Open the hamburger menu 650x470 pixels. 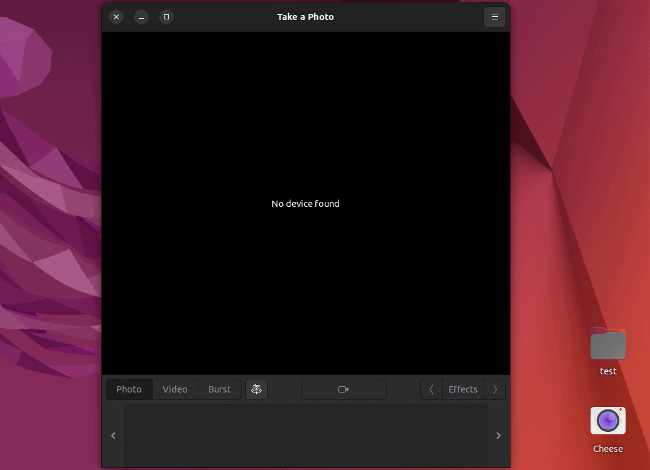pos(494,17)
